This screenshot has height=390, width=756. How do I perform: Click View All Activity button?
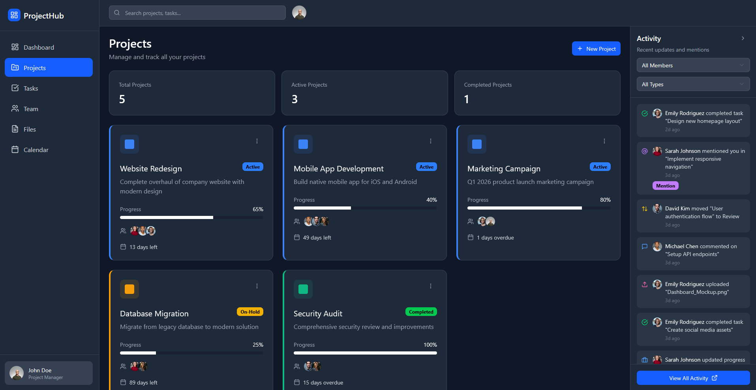pos(693,378)
